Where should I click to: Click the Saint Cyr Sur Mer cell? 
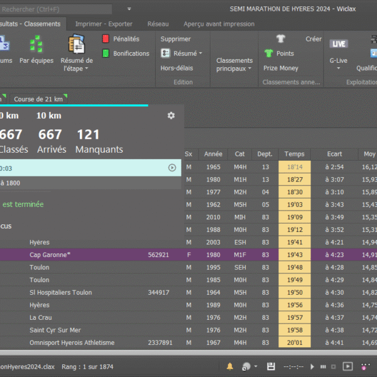pyautogui.click(x=55, y=330)
